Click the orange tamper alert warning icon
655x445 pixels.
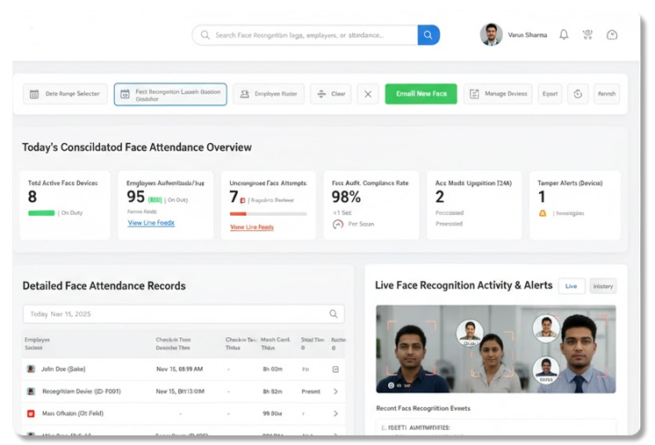click(x=543, y=212)
